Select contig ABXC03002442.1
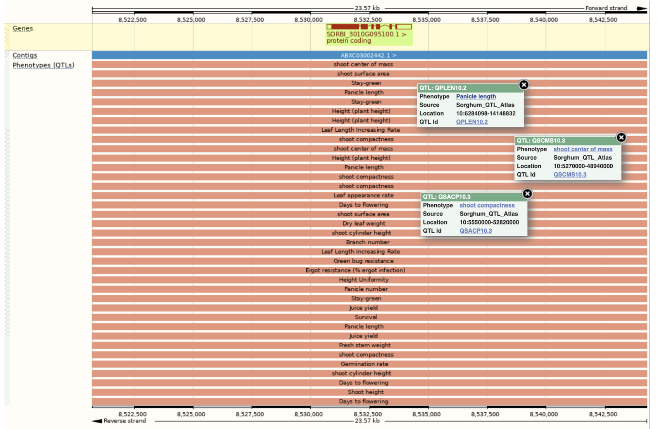 [x=369, y=55]
